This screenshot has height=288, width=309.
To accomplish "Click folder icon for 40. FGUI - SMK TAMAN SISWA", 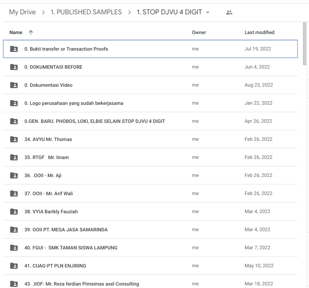I will coord(14,248).
